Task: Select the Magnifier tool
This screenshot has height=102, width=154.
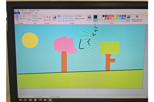Action: coord(50,20)
